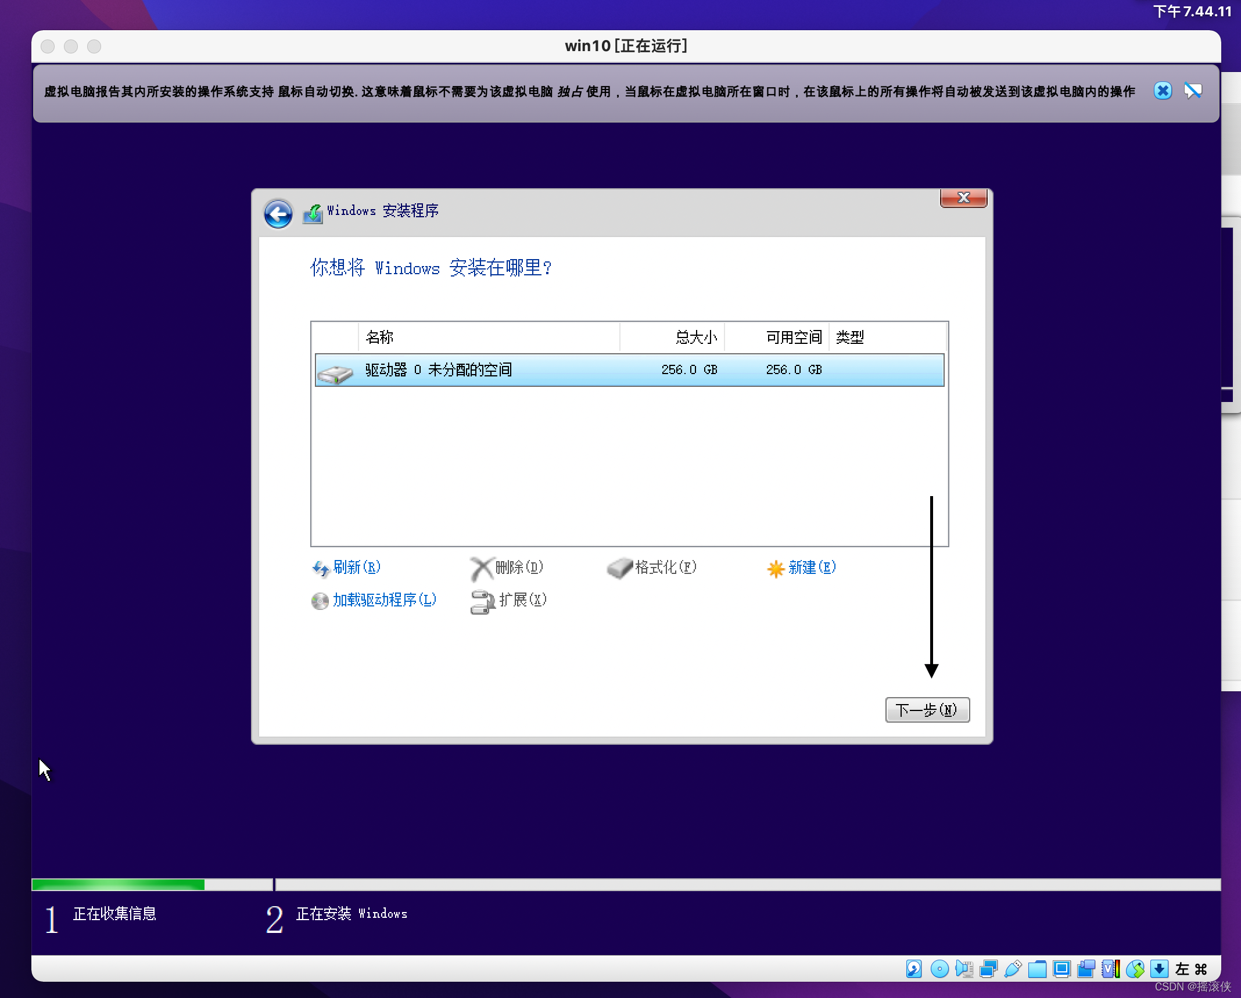Click the green installation progress bar
The width and height of the screenshot is (1241, 998).
click(x=119, y=885)
